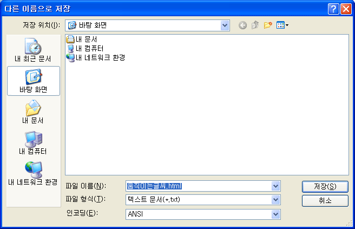
Task: Expand the 파일 형식 dropdown
Action: (275, 200)
